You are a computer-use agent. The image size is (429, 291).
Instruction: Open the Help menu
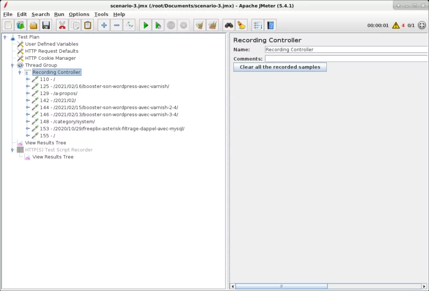click(x=119, y=14)
